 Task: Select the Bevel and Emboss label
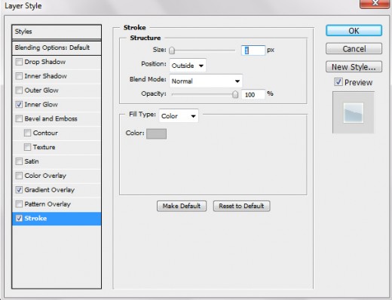pyautogui.click(x=51, y=118)
